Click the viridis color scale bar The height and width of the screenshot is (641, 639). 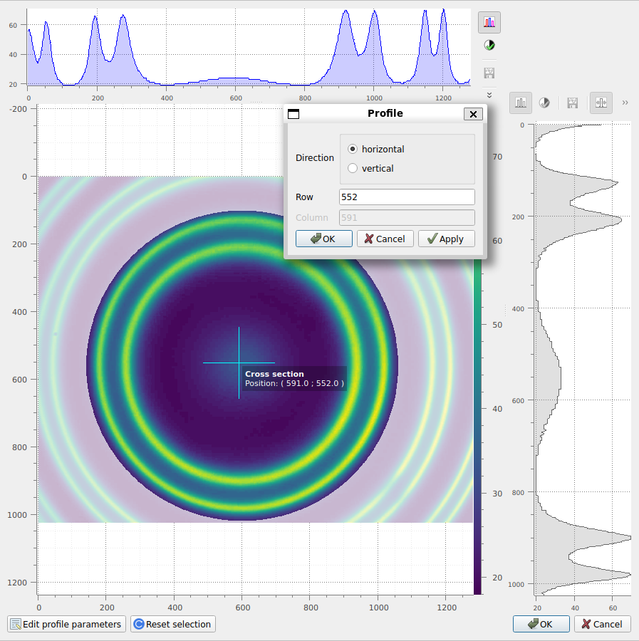coord(477,425)
